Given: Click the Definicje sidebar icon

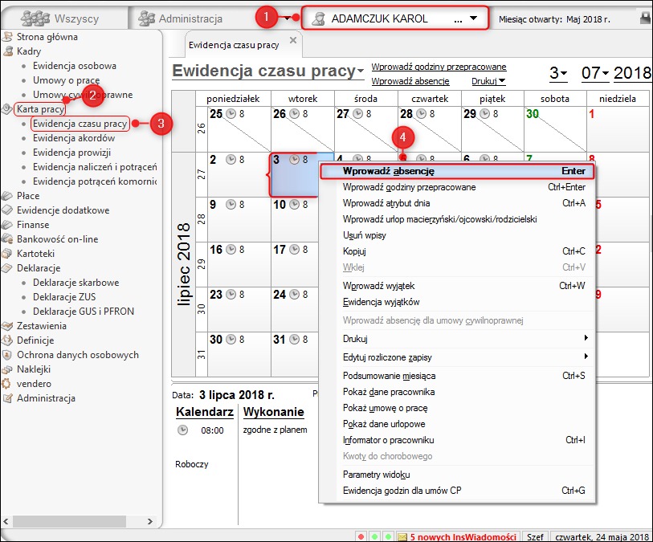Looking at the screenshot, I should [7, 340].
